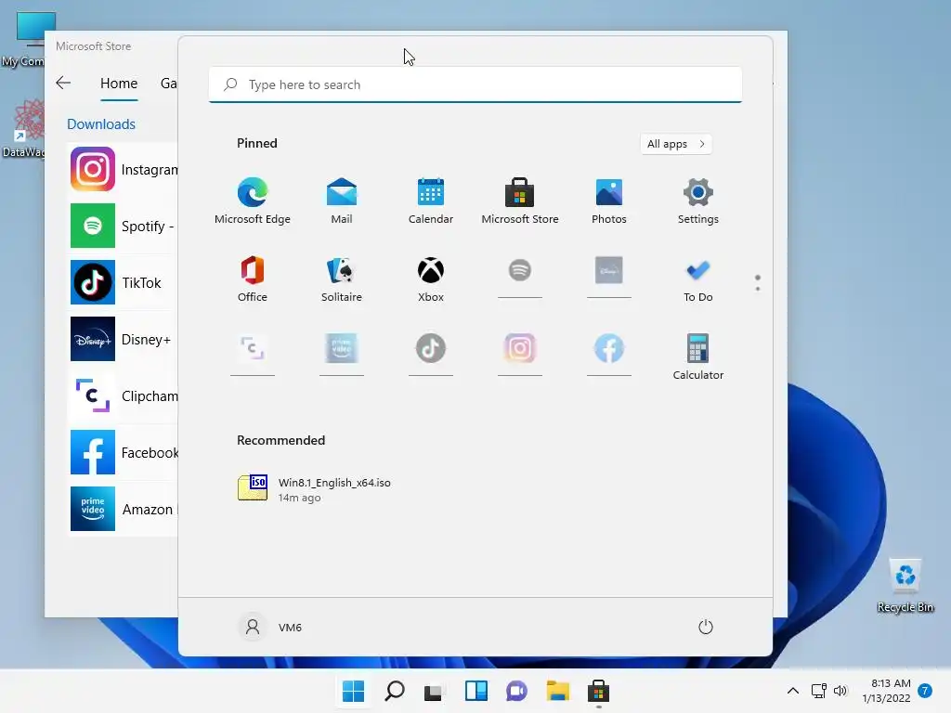951x713 pixels.
Task: Select Recycle Bin on desktop
Action: point(905,586)
